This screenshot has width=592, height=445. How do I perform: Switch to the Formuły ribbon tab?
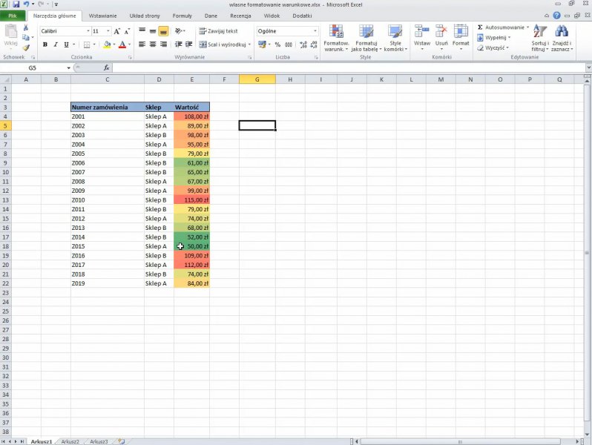(182, 15)
